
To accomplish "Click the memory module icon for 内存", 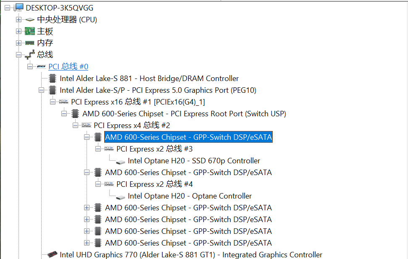I will (30, 43).
